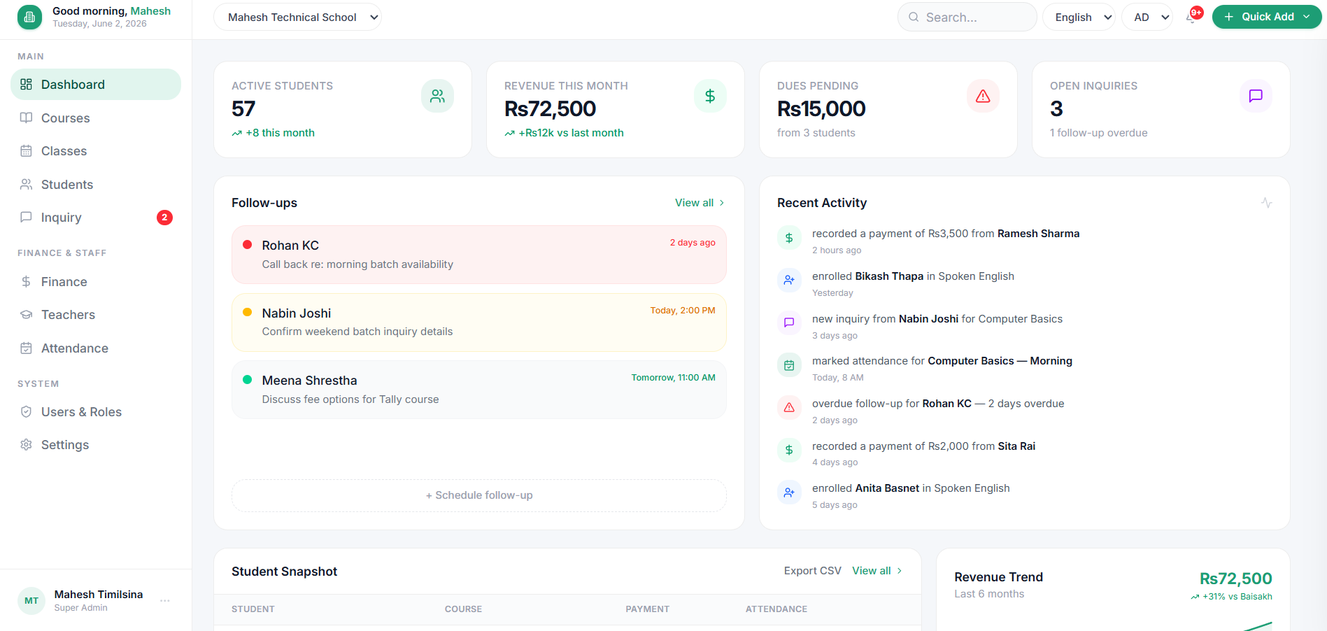Open Teachers in sidebar

click(96, 315)
